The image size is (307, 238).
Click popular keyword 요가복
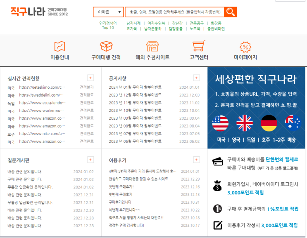(x=131, y=29)
